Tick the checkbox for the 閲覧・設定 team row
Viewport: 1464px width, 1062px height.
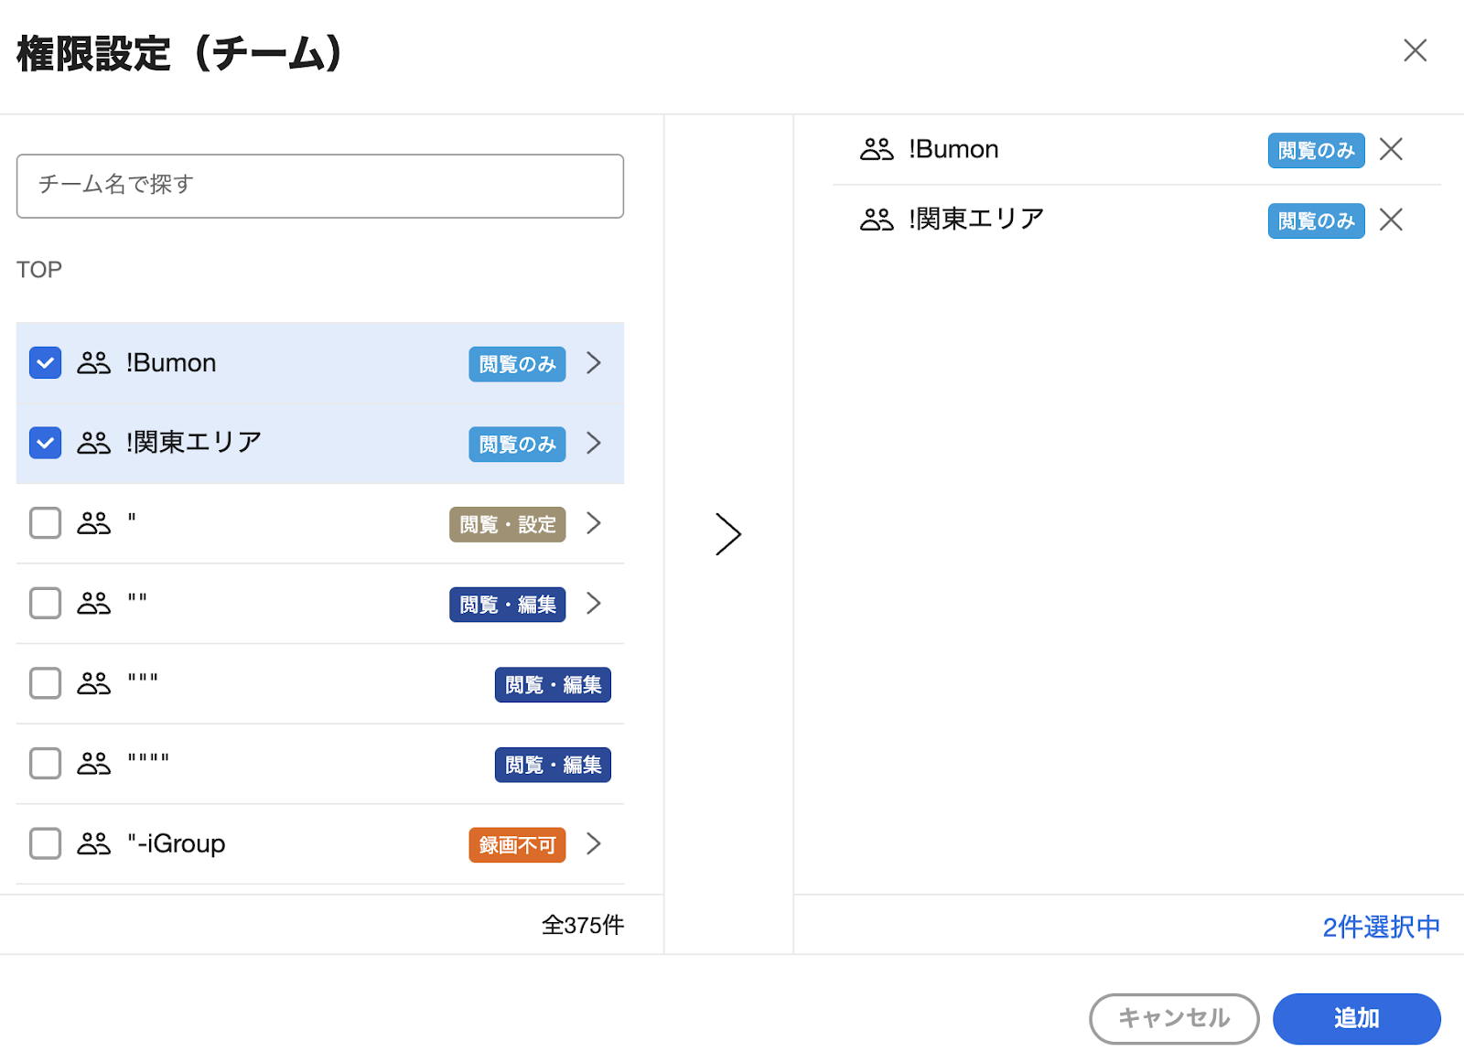(46, 523)
